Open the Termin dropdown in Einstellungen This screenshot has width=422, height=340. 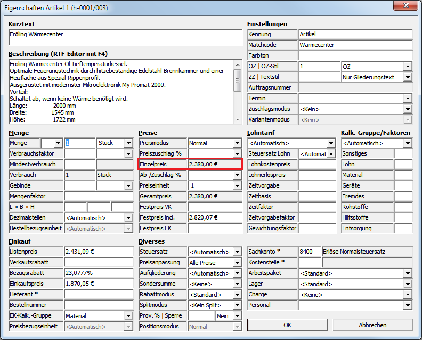click(x=408, y=99)
